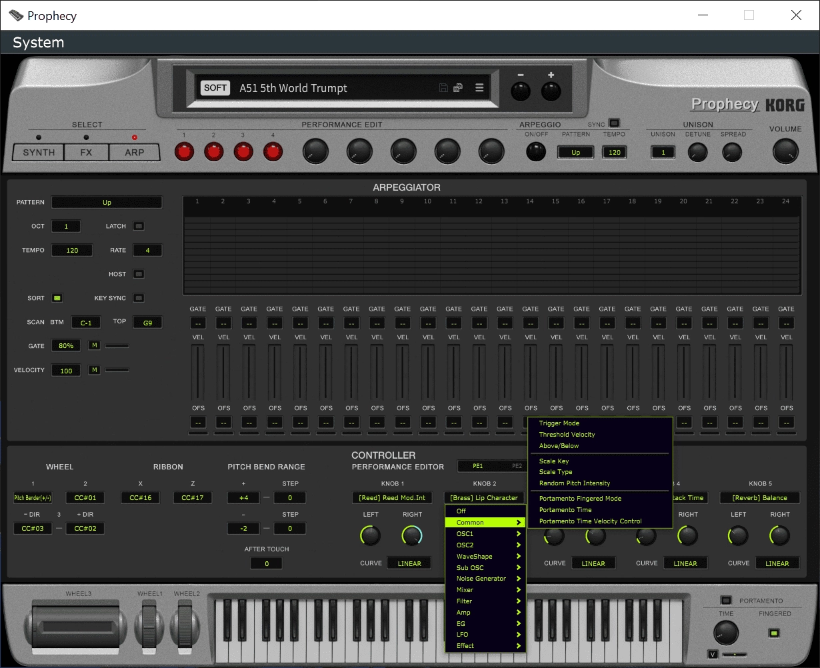Click the red Performance Edit button 4
The width and height of the screenshot is (820, 668).
tap(273, 152)
